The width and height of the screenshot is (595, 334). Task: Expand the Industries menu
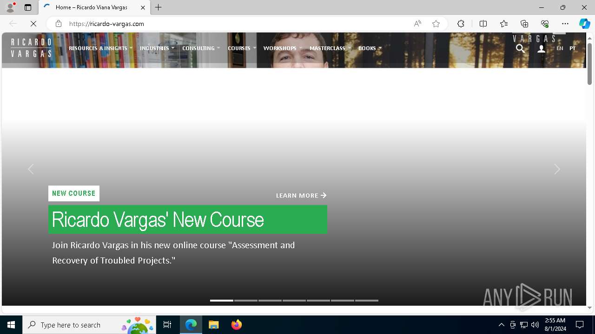pos(157,48)
